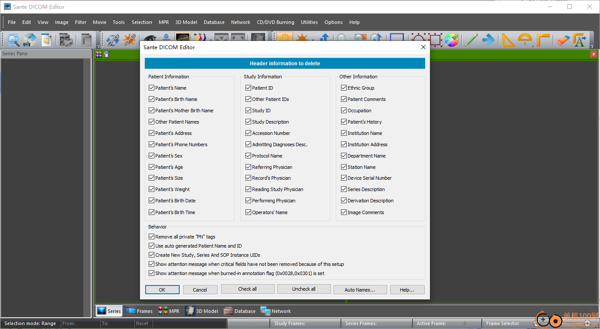Viewport: 600px width, 329px height.
Task: Select the blue rectangle selection tool
Action: tap(396, 37)
